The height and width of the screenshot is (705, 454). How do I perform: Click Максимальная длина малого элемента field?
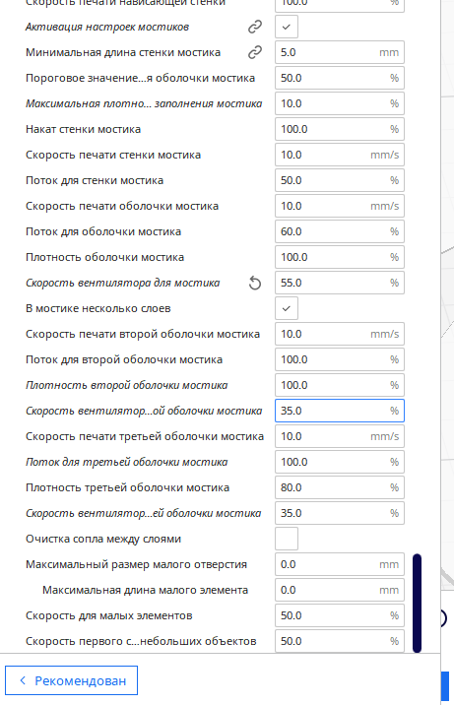point(340,591)
